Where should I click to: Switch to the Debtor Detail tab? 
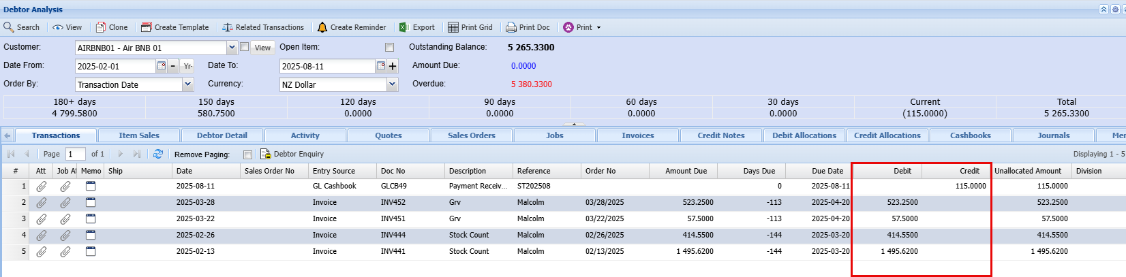point(222,135)
